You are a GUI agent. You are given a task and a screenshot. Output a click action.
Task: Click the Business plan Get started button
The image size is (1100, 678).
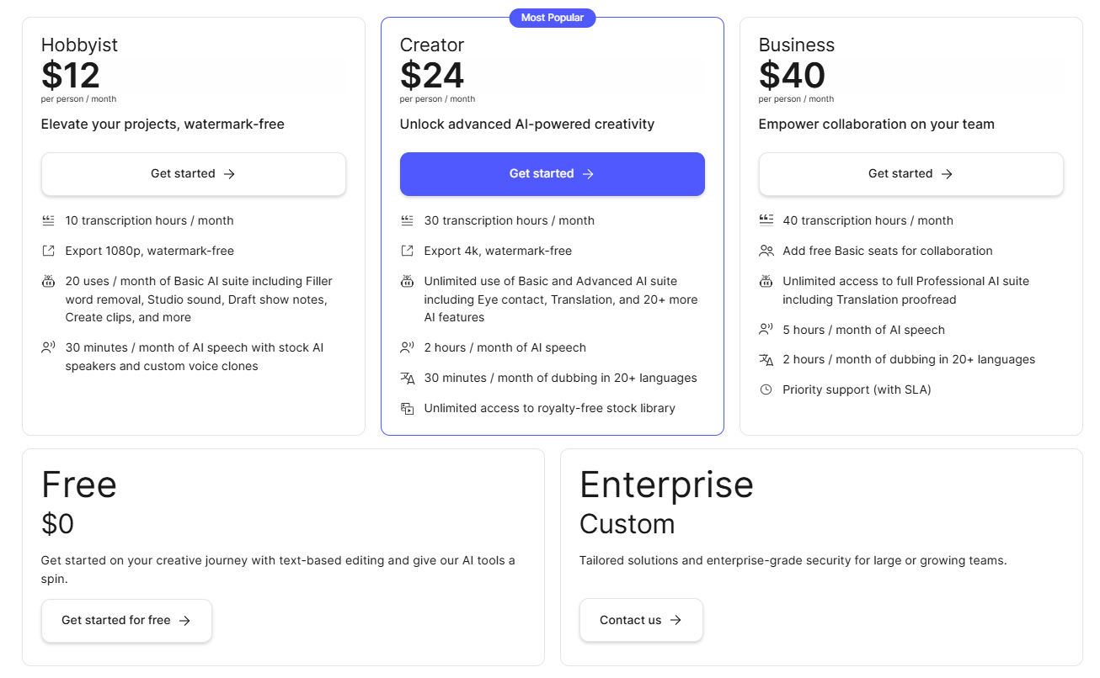click(911, 174)
